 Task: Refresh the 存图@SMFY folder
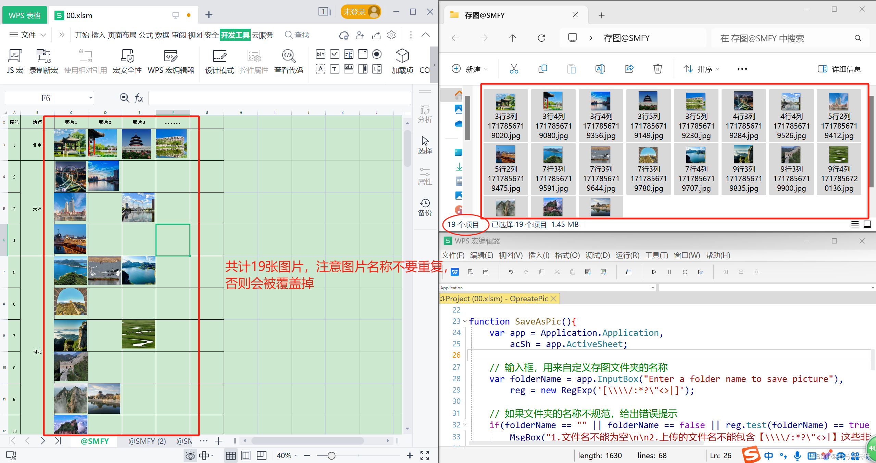541,38
